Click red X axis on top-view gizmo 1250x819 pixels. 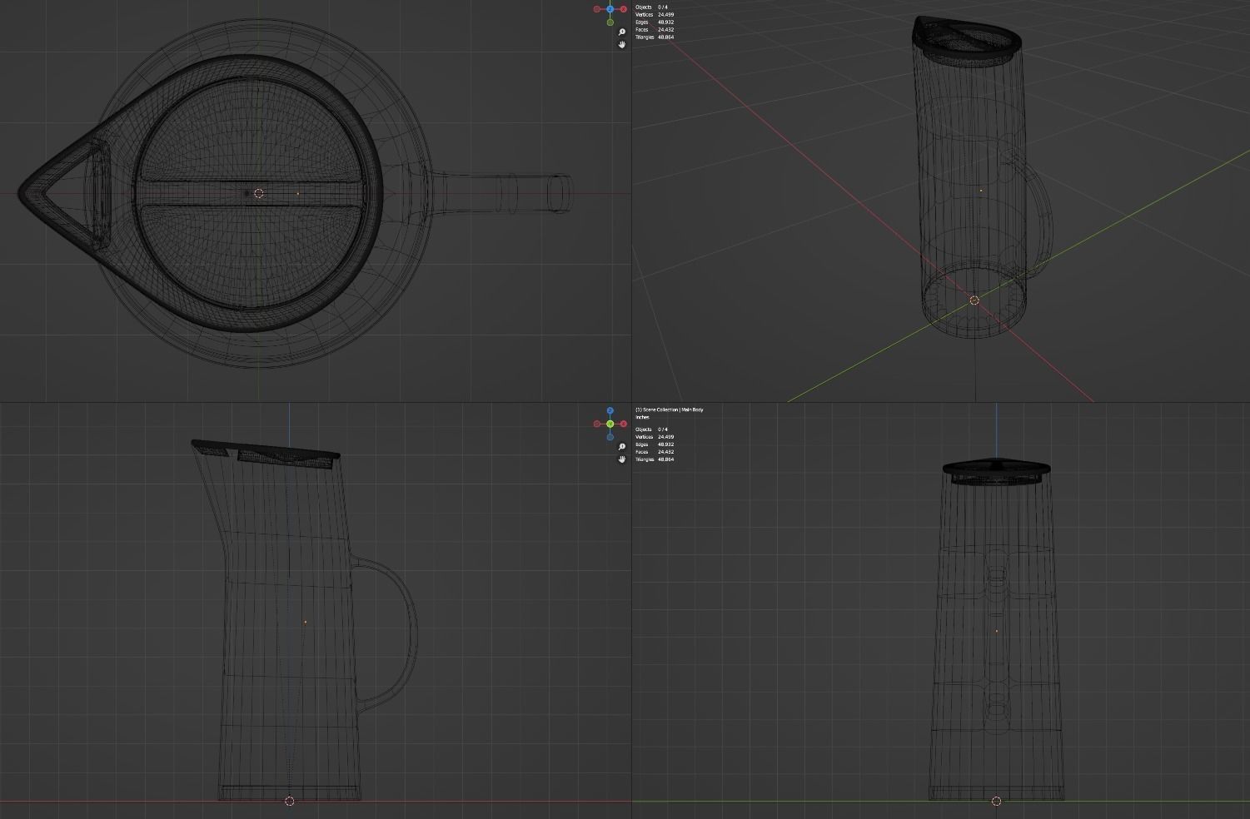[x=624, y=9]
